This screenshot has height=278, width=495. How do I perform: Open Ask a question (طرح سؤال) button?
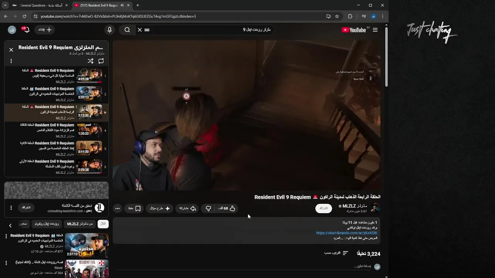point(160,208)
